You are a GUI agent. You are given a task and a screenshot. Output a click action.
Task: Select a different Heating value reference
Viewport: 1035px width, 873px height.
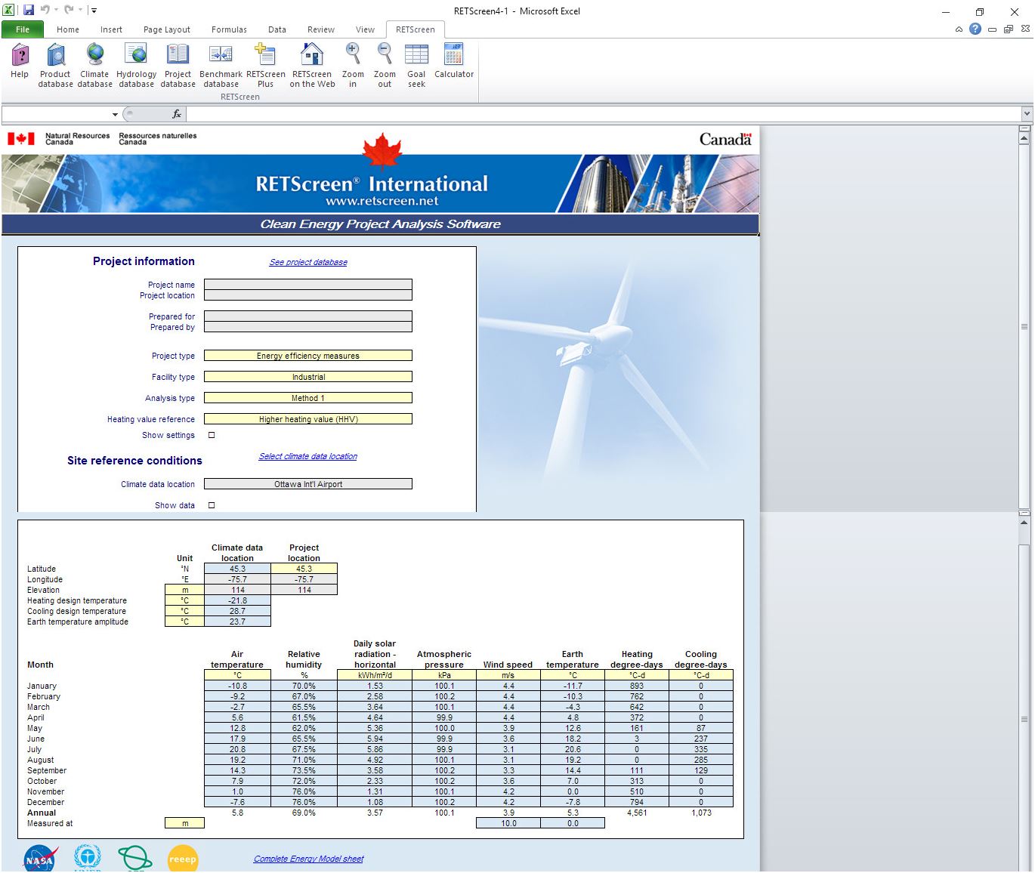click(x=307, y=418)
